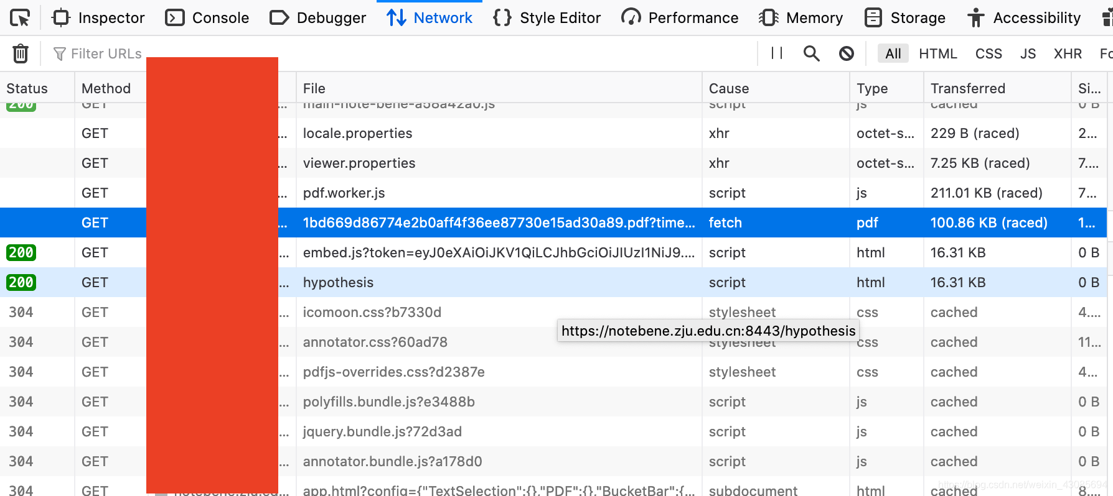Screen dimensions: 1113x496
Task: Select the pdf.worker.js request row
Action: point(553,193)
